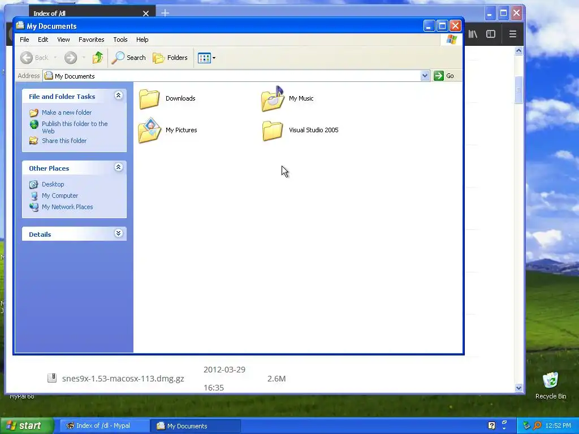Open Mypal browser hamburger menu
This screenshot has height=434, width=579.
512,34
